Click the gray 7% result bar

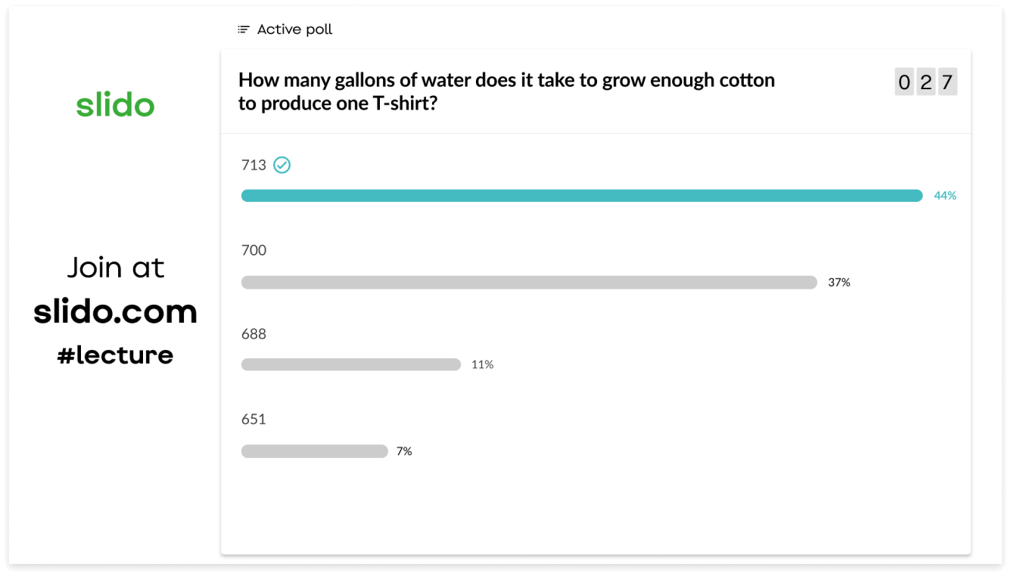(x=315, y=451)
